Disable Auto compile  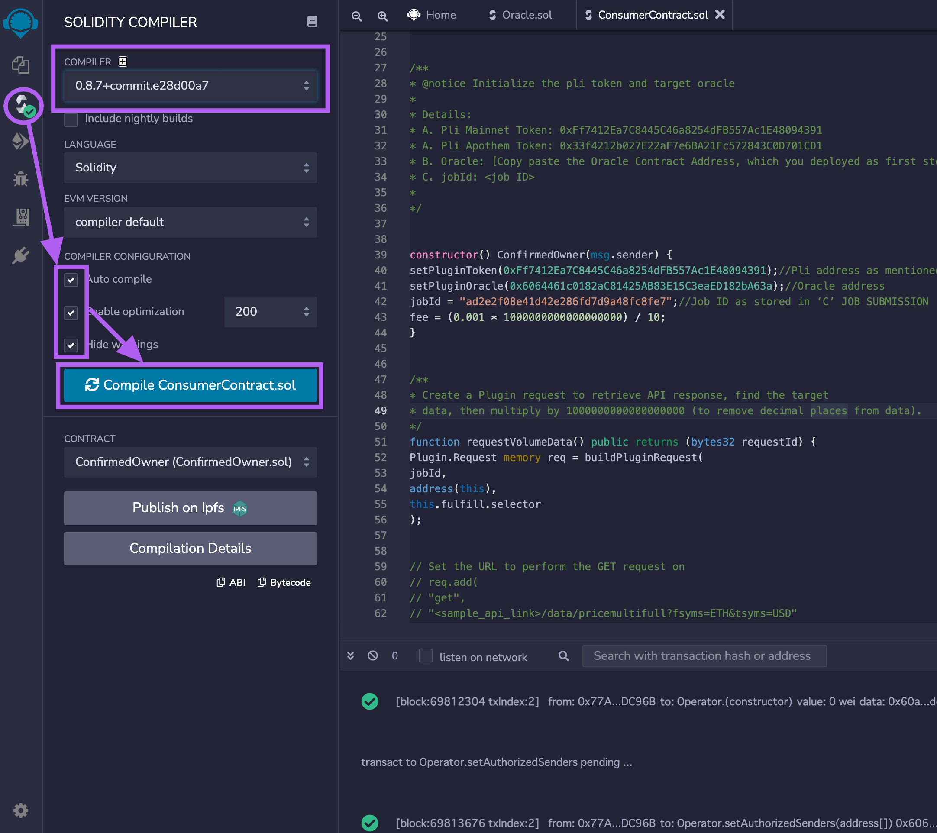click(71, 280)
